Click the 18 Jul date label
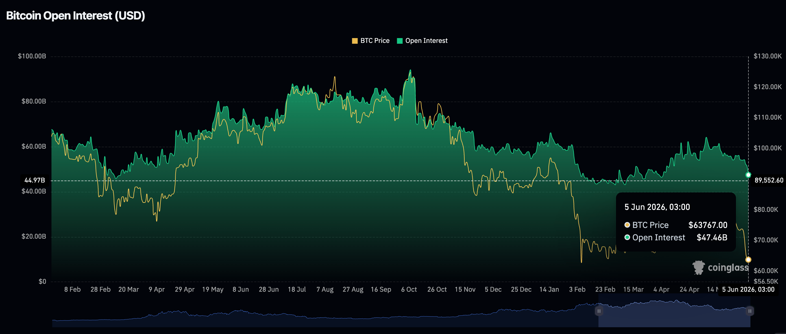The width and height of the screenshot is (786, 334). (x=297, y=289)
